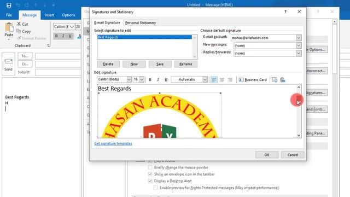
Task: Open the Automatic font color dropdown
Action: pyautogui.click(x=205, y=79)
